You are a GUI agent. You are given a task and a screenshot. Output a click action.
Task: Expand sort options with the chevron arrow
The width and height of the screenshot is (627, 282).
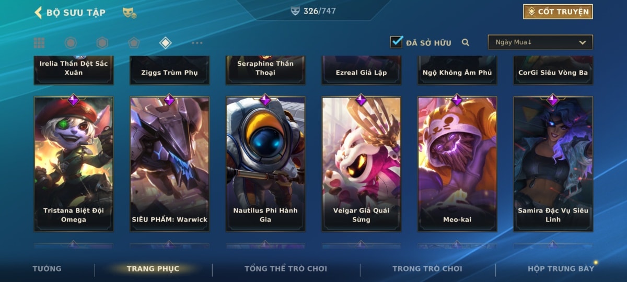(583, 43)
